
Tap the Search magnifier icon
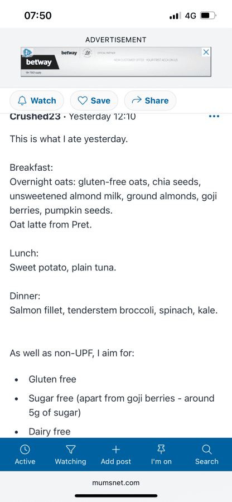pos(207,450)
